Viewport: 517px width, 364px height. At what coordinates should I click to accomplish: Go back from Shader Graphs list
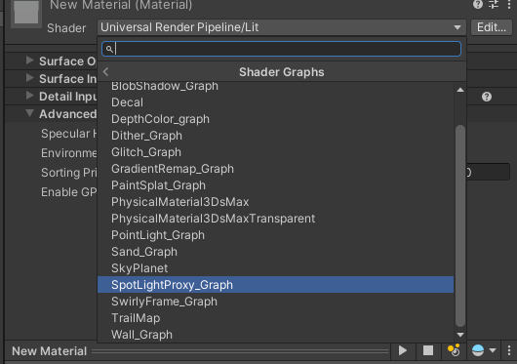tap(106, 72)
